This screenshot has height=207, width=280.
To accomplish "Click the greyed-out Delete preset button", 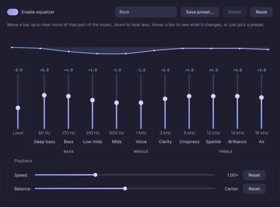I will coord(234,12).
